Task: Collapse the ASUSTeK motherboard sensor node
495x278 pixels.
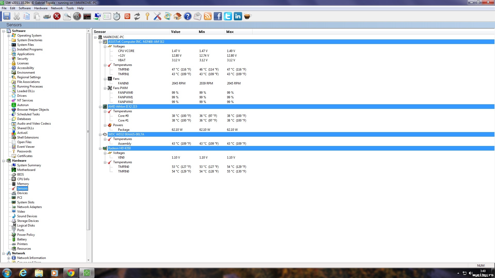Action: pos(100,42)
